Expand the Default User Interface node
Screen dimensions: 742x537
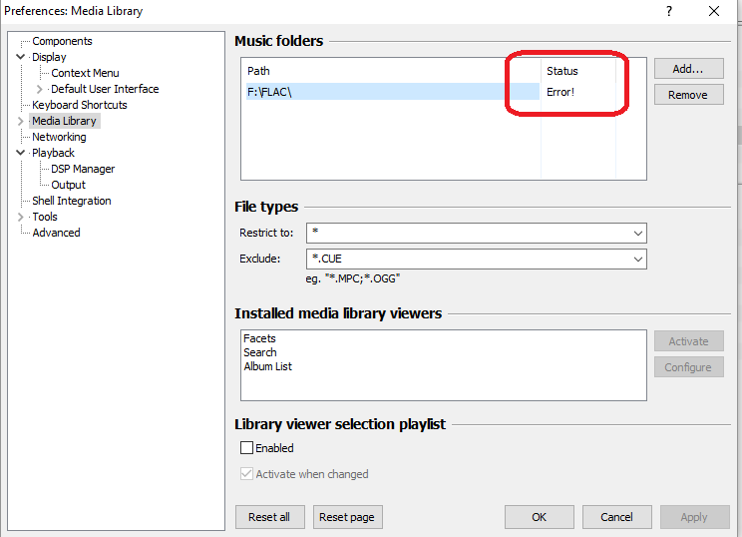(x=40, y=89)
